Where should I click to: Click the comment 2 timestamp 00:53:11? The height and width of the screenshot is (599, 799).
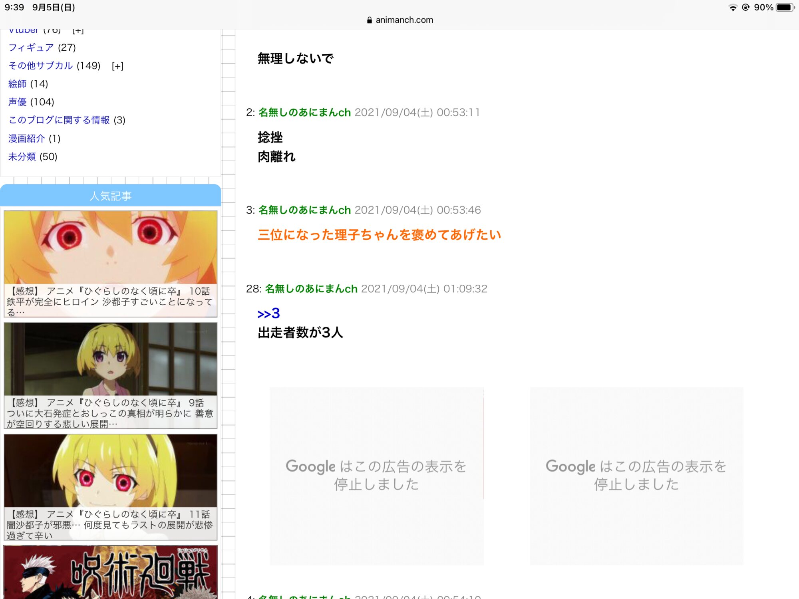tap(458, 113)
